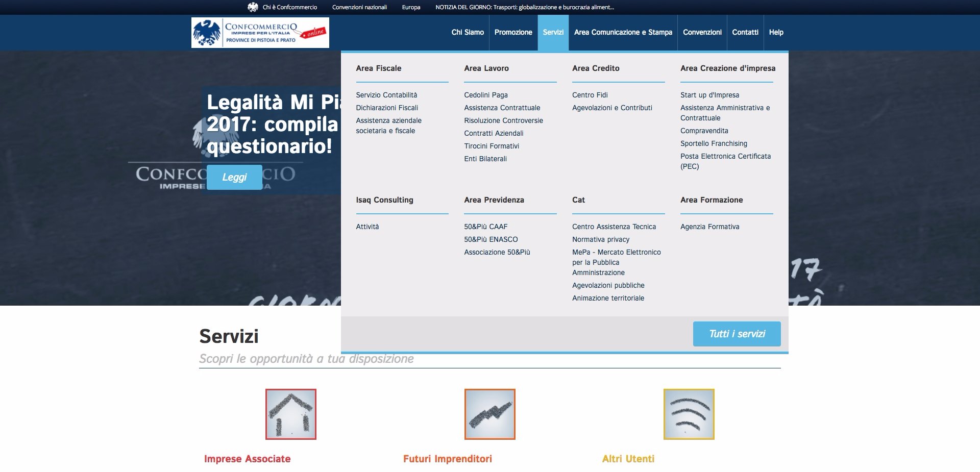Open the Area Formazione heading
Viewport: 980px width, 472px height.
pyautogui.click(x=712, y=200)
